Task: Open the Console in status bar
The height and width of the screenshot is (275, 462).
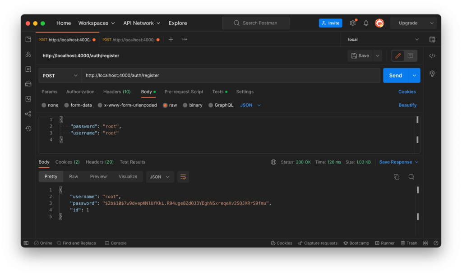Action: pos(116,243)
